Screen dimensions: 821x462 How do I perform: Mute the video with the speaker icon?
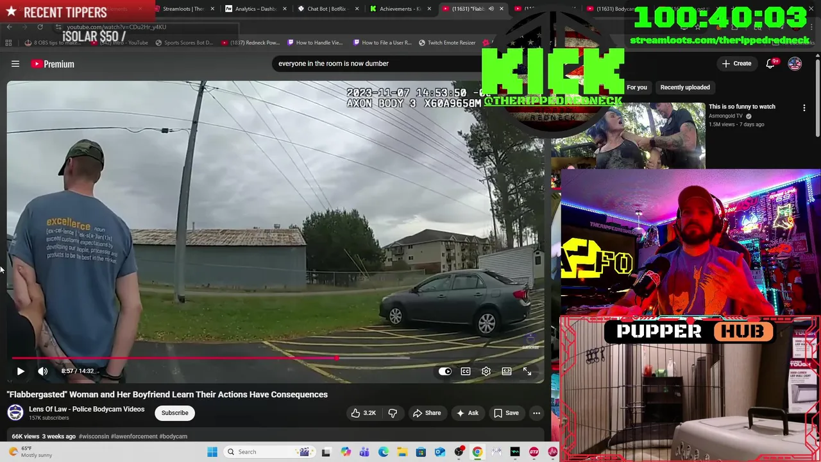pyautogui.click(x=42, y=371)
